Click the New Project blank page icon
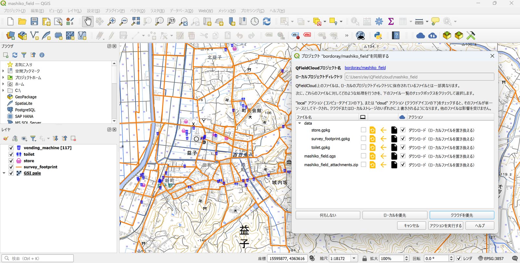This screenshot has width=520, height=263. (10, 21)
